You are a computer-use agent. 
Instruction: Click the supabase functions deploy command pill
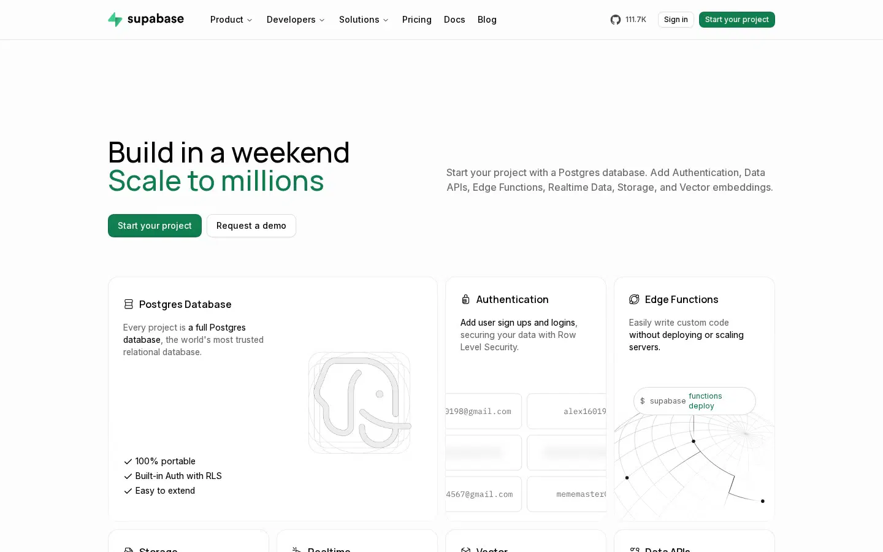(695, 401)
